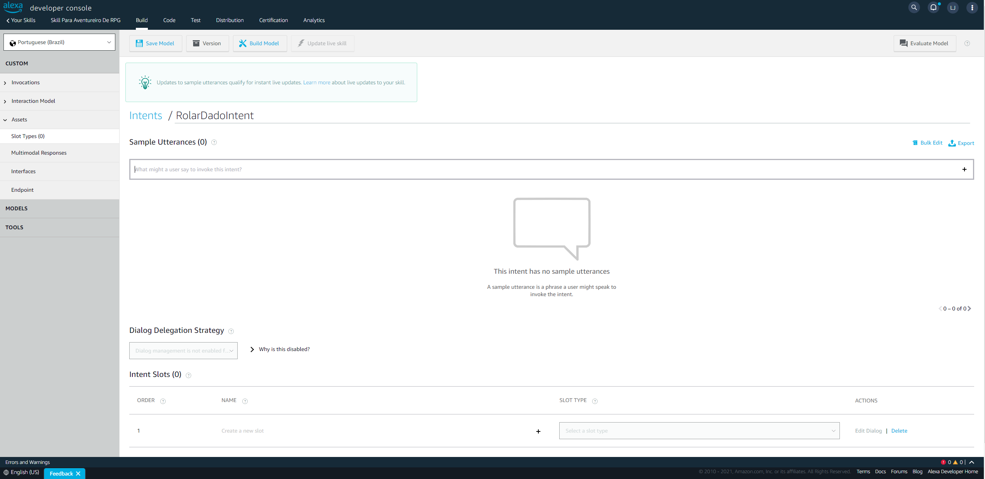The height and width of the screenshot is (479, 985).
Task: Click the help icon beside Evaluate Model
Action: point(967,43)
